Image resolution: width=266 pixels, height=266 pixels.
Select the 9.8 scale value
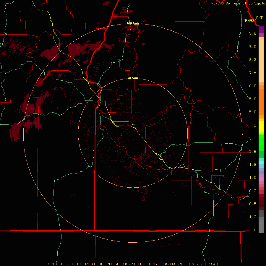pos(253,33)
